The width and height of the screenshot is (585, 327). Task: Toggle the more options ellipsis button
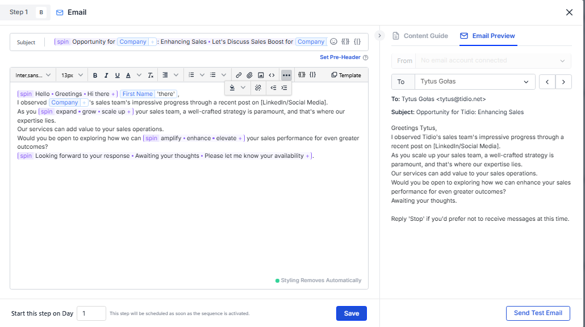point(286,76)
